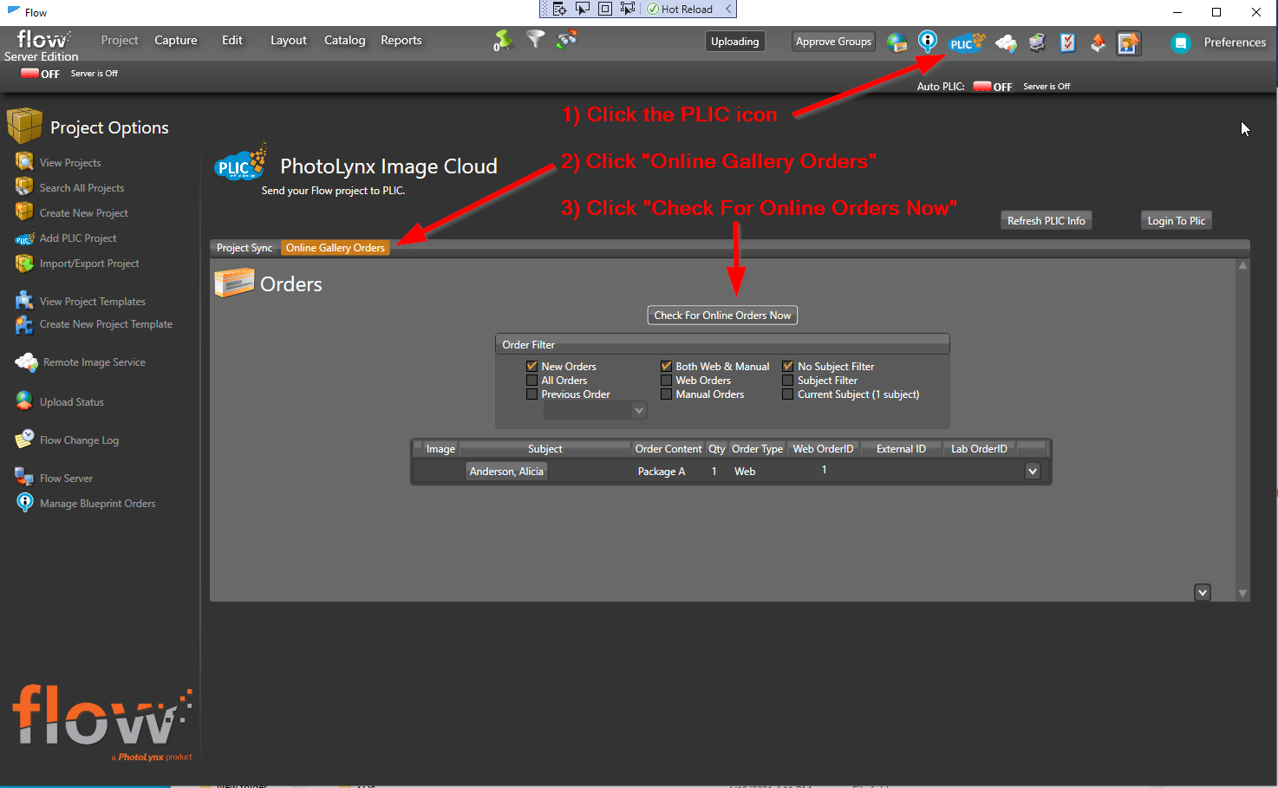Click the Select Element debug toolbar icon
1278x788 pixels.
point(583,10)
